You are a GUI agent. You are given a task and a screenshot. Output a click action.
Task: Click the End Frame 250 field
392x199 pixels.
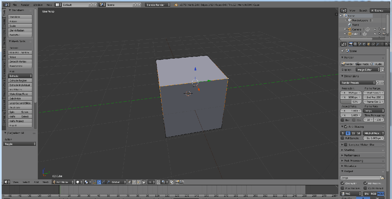pos(374,97)
